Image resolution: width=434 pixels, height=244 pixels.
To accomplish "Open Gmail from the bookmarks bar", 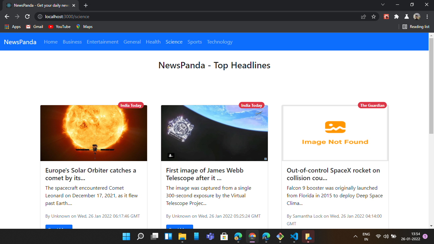I will tap(34, 27).
